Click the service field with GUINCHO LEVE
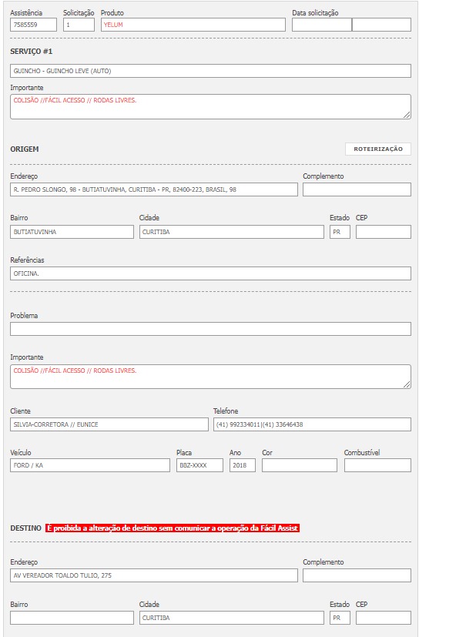Screen dimensions: 476x637 click(210, 71)
